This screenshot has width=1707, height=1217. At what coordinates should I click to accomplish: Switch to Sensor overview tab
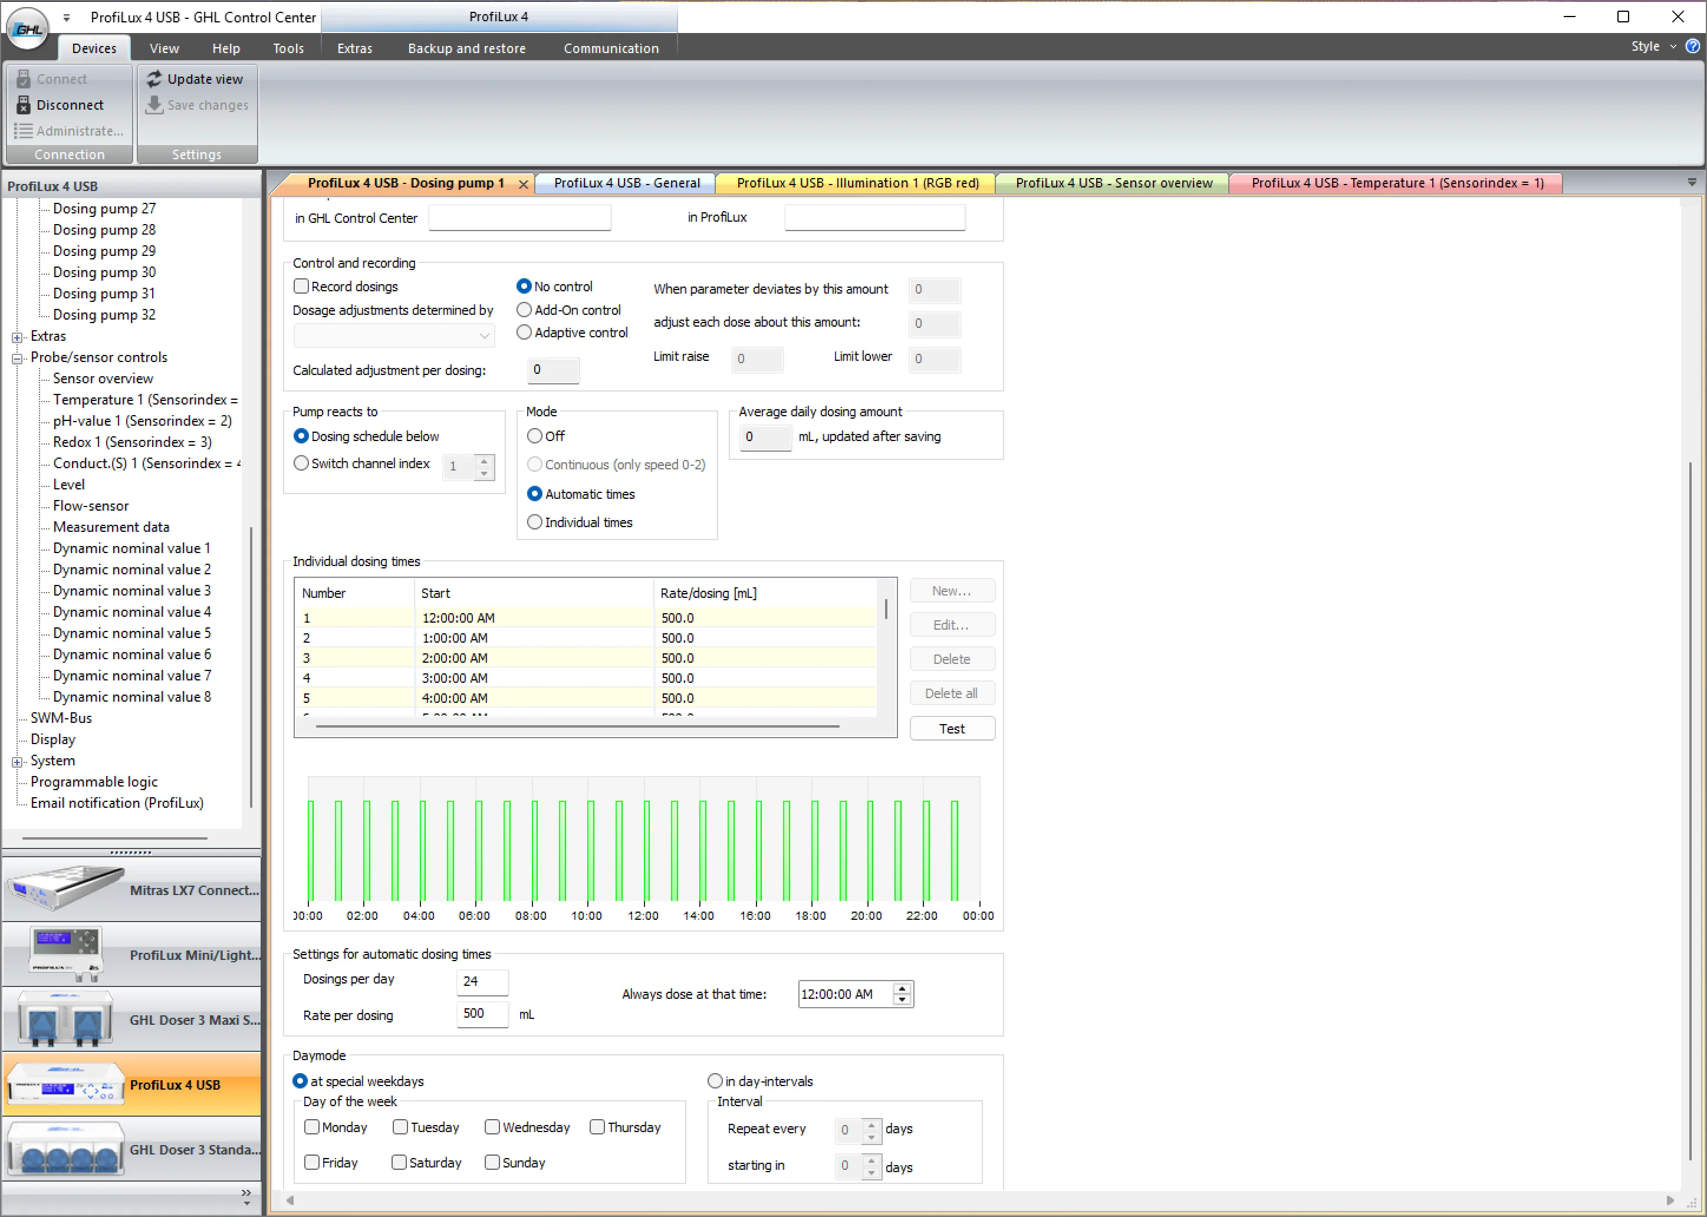pyautogui.click(x=1113, y=183)
